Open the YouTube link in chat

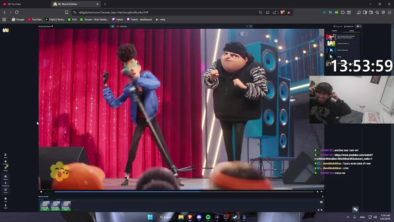(344, 157)
